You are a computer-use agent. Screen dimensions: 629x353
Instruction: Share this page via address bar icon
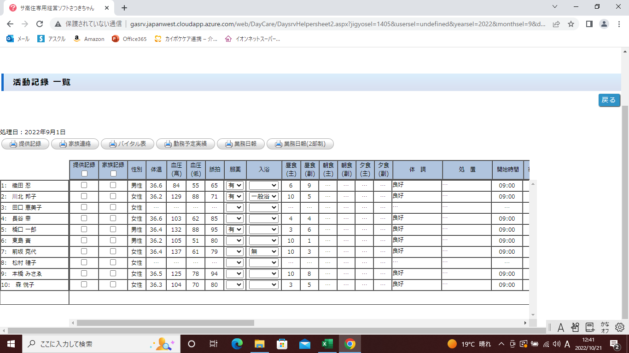coord(556,24)
